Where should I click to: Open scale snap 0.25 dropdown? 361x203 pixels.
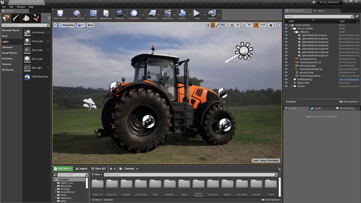pyautogui.click(x=263, y=25)
